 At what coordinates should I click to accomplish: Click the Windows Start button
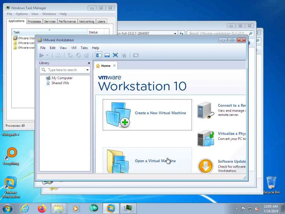[x=8, y=208]
